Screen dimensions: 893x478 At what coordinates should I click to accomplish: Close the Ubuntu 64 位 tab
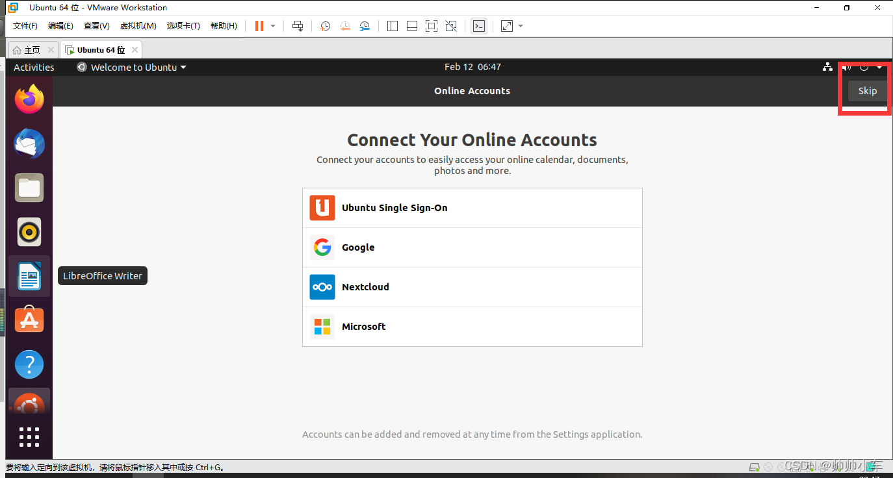click(x=135, y=50)
